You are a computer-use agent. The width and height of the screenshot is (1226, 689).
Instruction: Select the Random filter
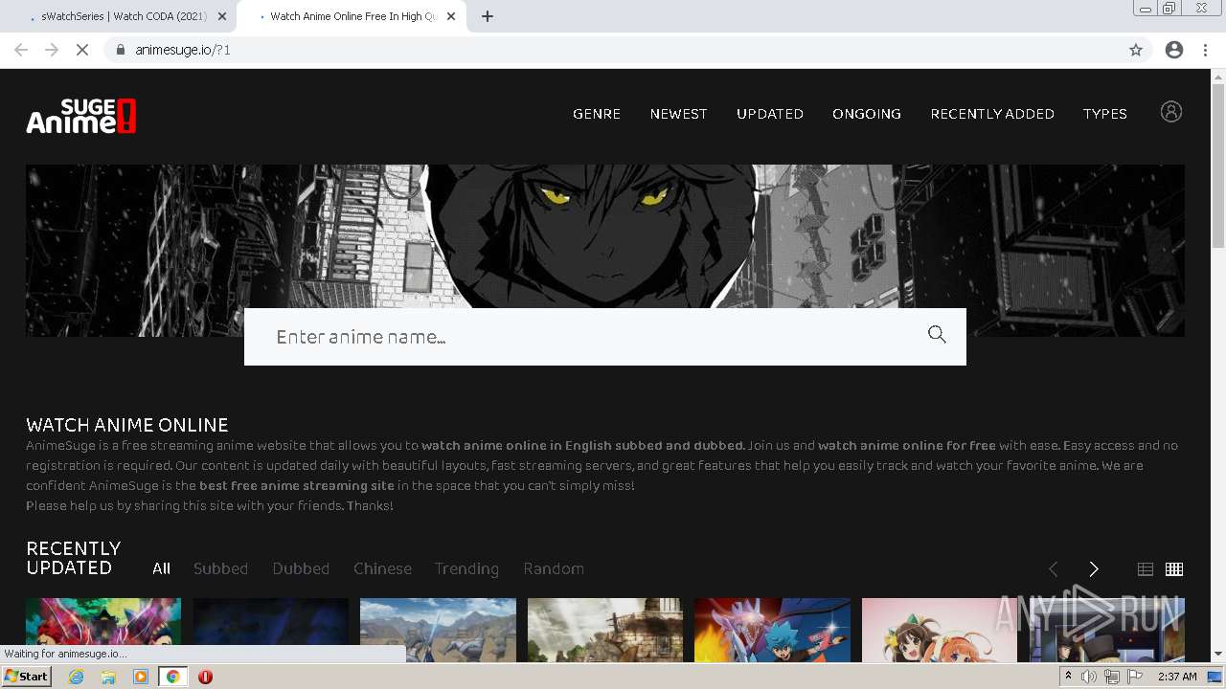554,568
